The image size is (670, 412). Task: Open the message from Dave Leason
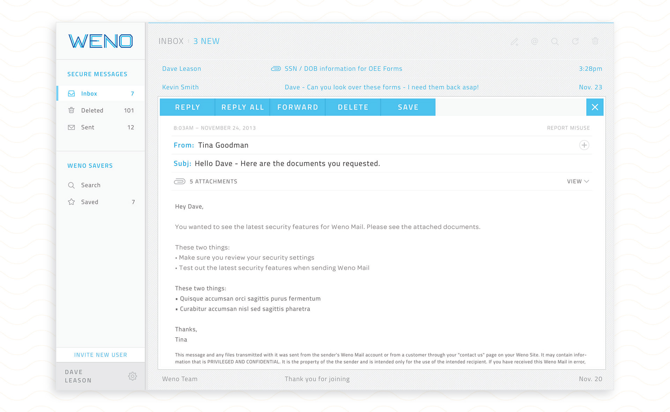point(181,69)
